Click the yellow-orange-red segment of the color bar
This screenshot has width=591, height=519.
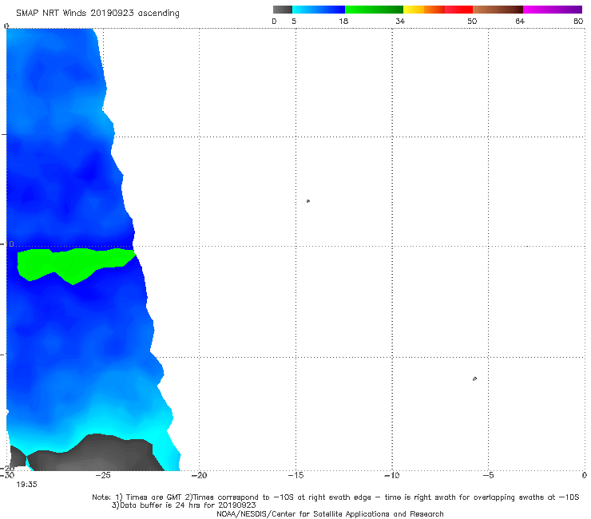pyautogui.click(x=438, y=10)
